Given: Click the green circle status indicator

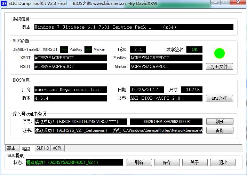Looking at the screenshot, I should coord(220,53).
